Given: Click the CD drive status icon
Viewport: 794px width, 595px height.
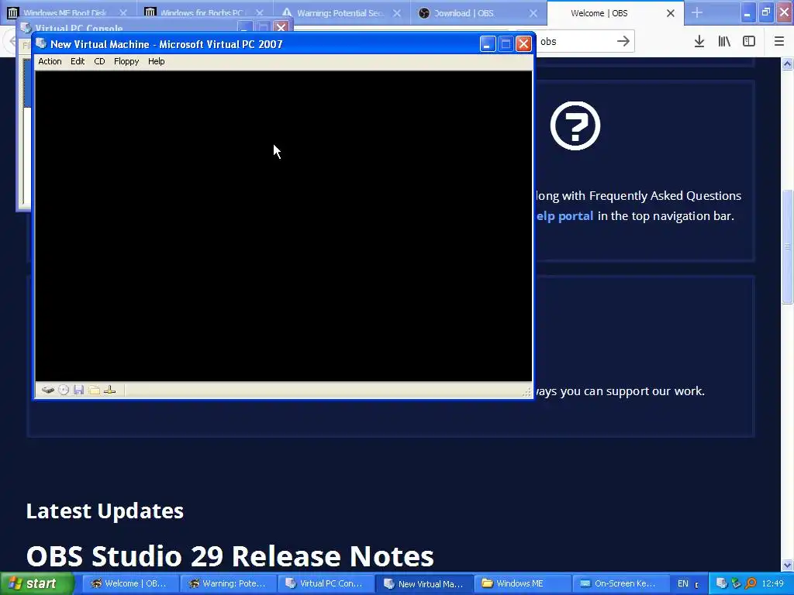Looking at the screenshot, I should [x=64, y=390].
